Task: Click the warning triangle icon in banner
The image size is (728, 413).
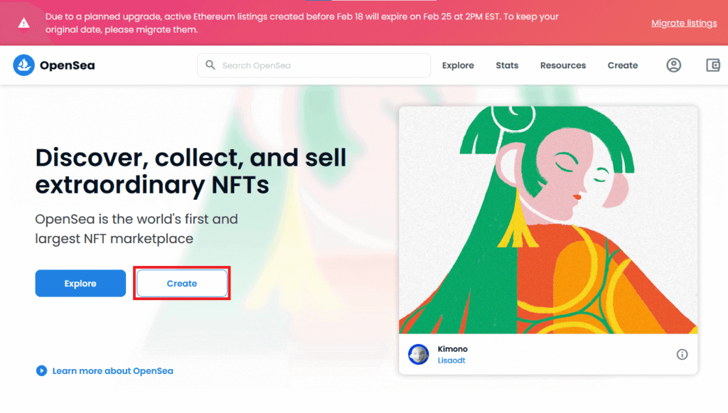Action: 23,23
